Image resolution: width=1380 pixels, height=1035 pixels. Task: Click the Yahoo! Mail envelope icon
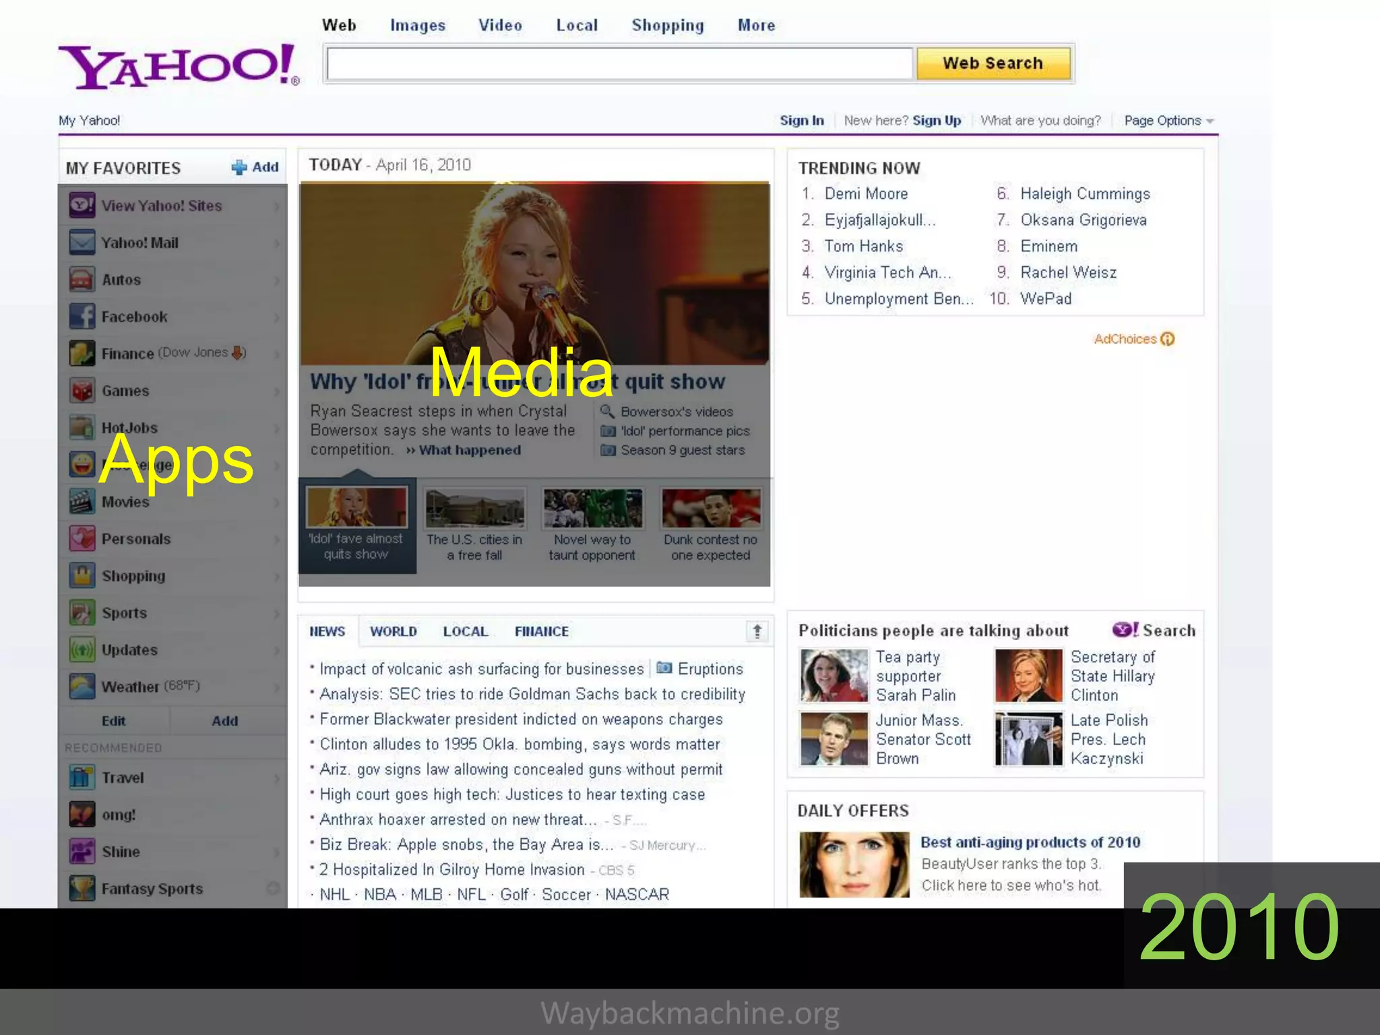pyautogui.click(x=82, y=242)
